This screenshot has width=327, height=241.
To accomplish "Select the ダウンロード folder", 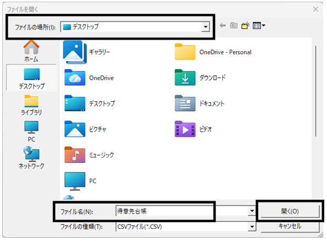I will point(200,78).
